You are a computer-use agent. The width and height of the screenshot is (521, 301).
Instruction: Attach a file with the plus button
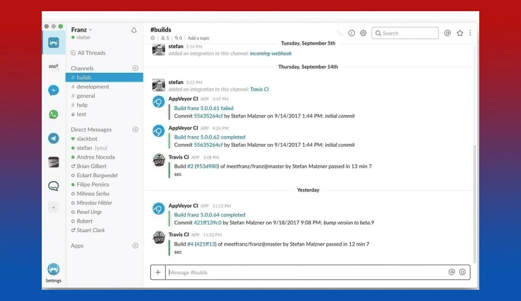pyautogui.click(x=158, y=272)
